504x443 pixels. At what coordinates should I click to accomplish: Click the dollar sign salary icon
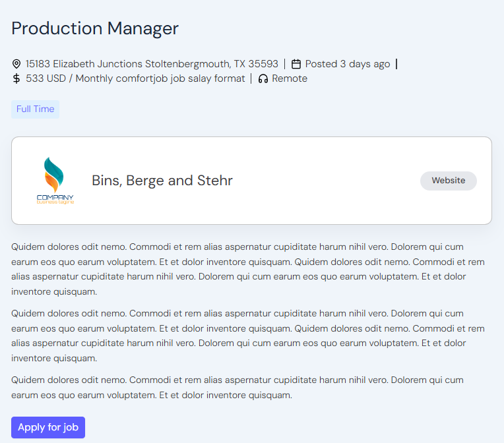pyautogui.click(x=16, y=78)
